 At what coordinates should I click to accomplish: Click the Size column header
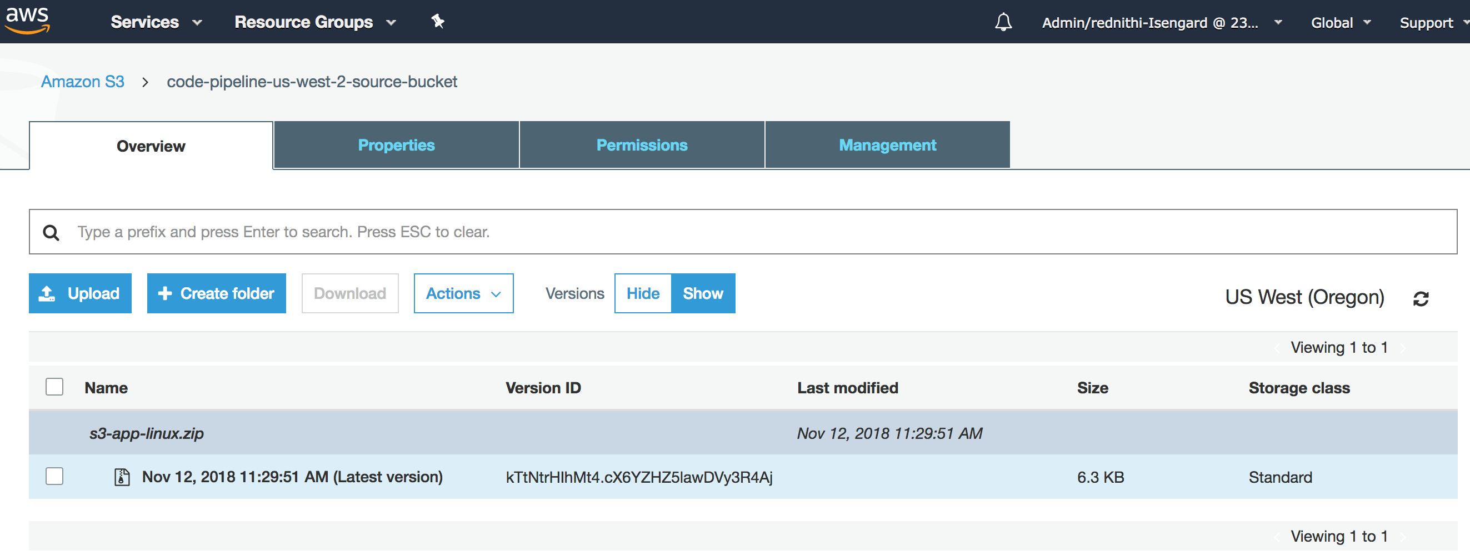point(1092,388)
